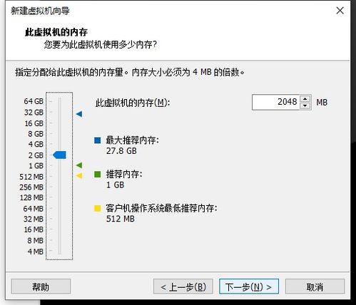
Task: Click the memory value field showing 2048
Action: pyautogui.click(x=276, y=102)
